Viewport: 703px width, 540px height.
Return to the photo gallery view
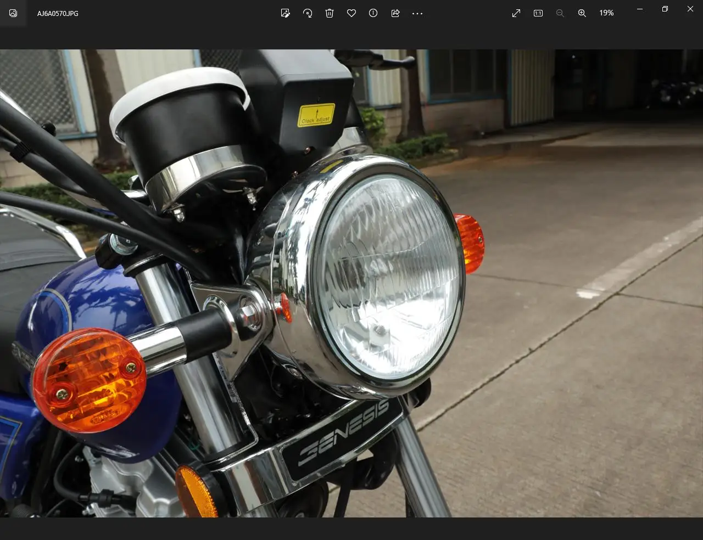12,13
